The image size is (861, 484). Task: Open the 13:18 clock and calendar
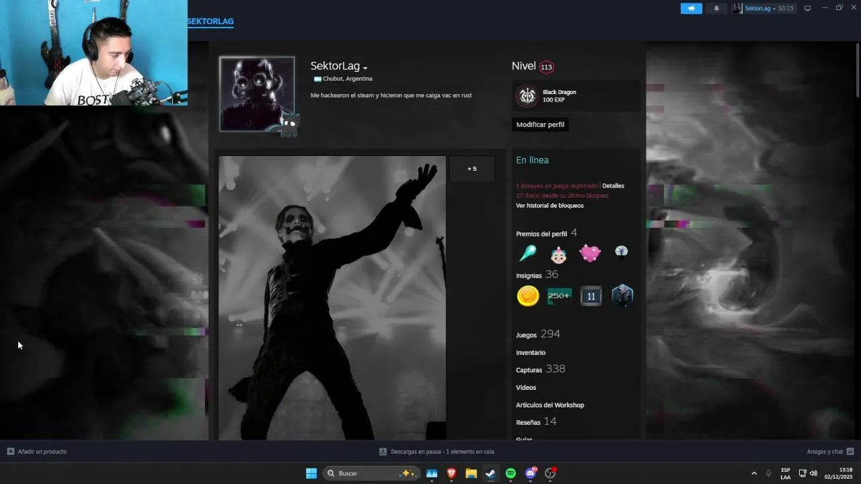tap(839, 473)
